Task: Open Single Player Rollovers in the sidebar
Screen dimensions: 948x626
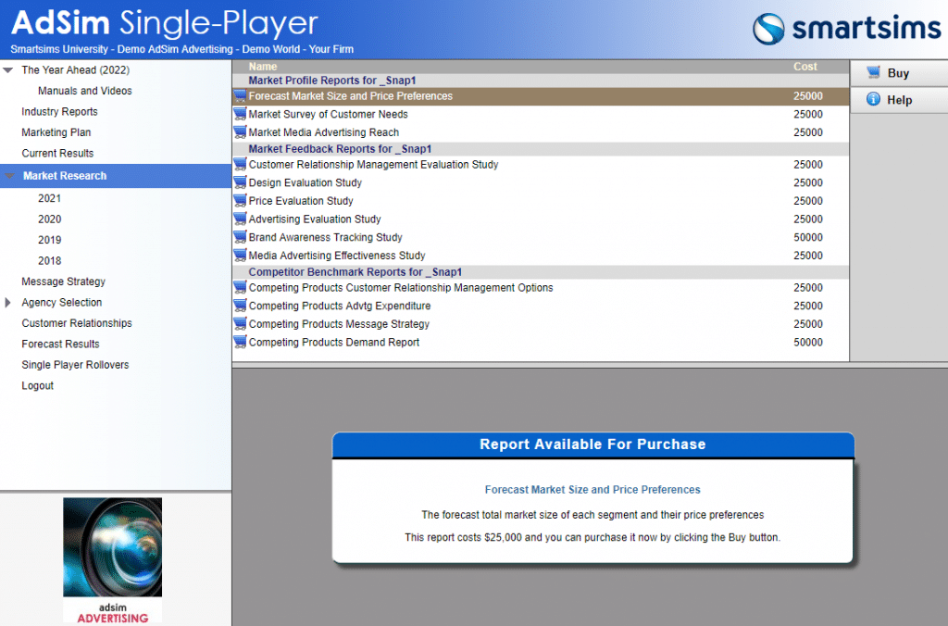Action: [x=75, y=365]
